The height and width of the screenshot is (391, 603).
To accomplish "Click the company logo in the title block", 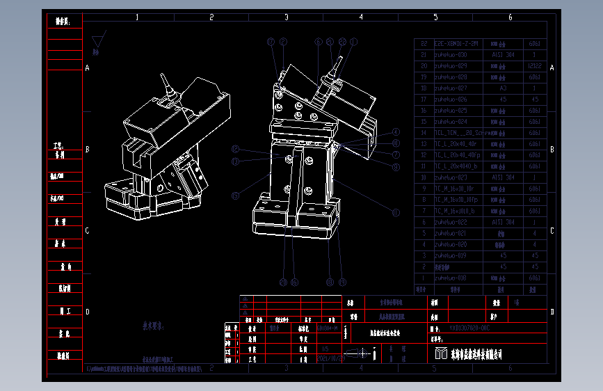I will pos(441,353).
